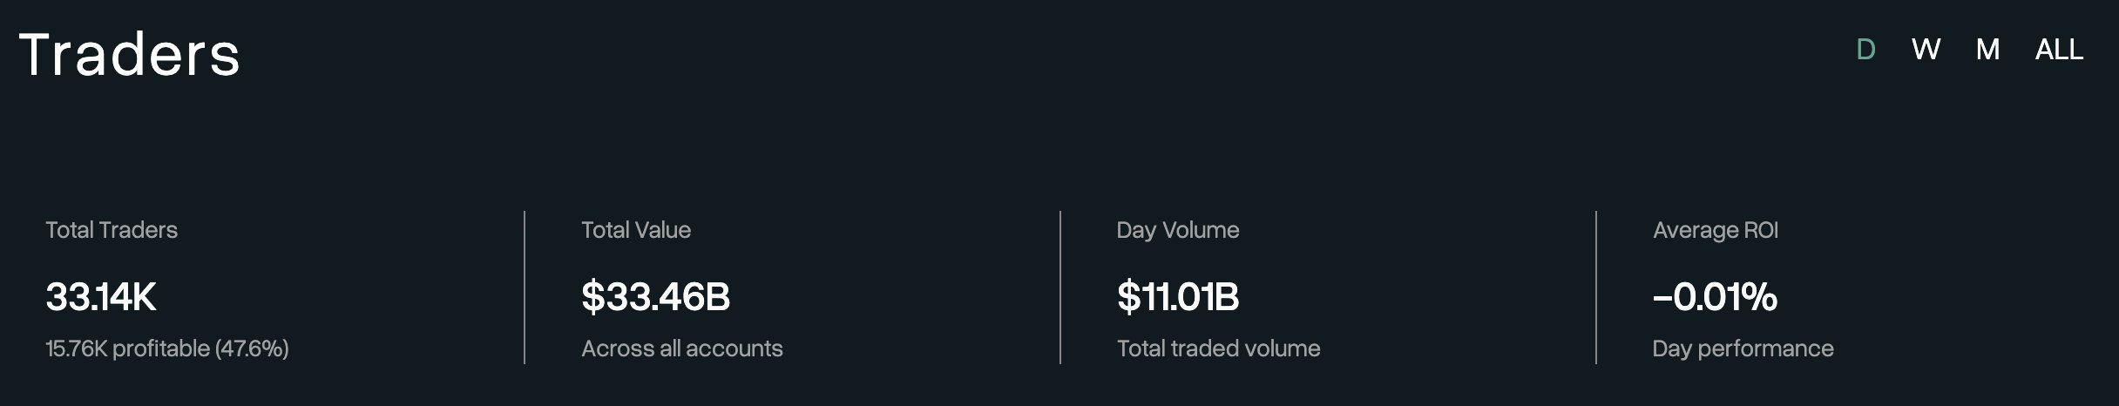2119x406 pixels.
Task: Click the Total traded volume caption
Action: click(1219, 348)
